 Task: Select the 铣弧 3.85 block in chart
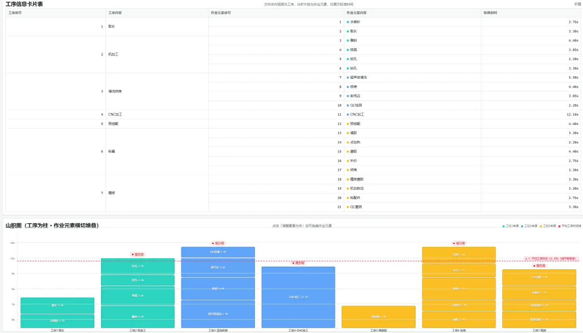[138, 296]
